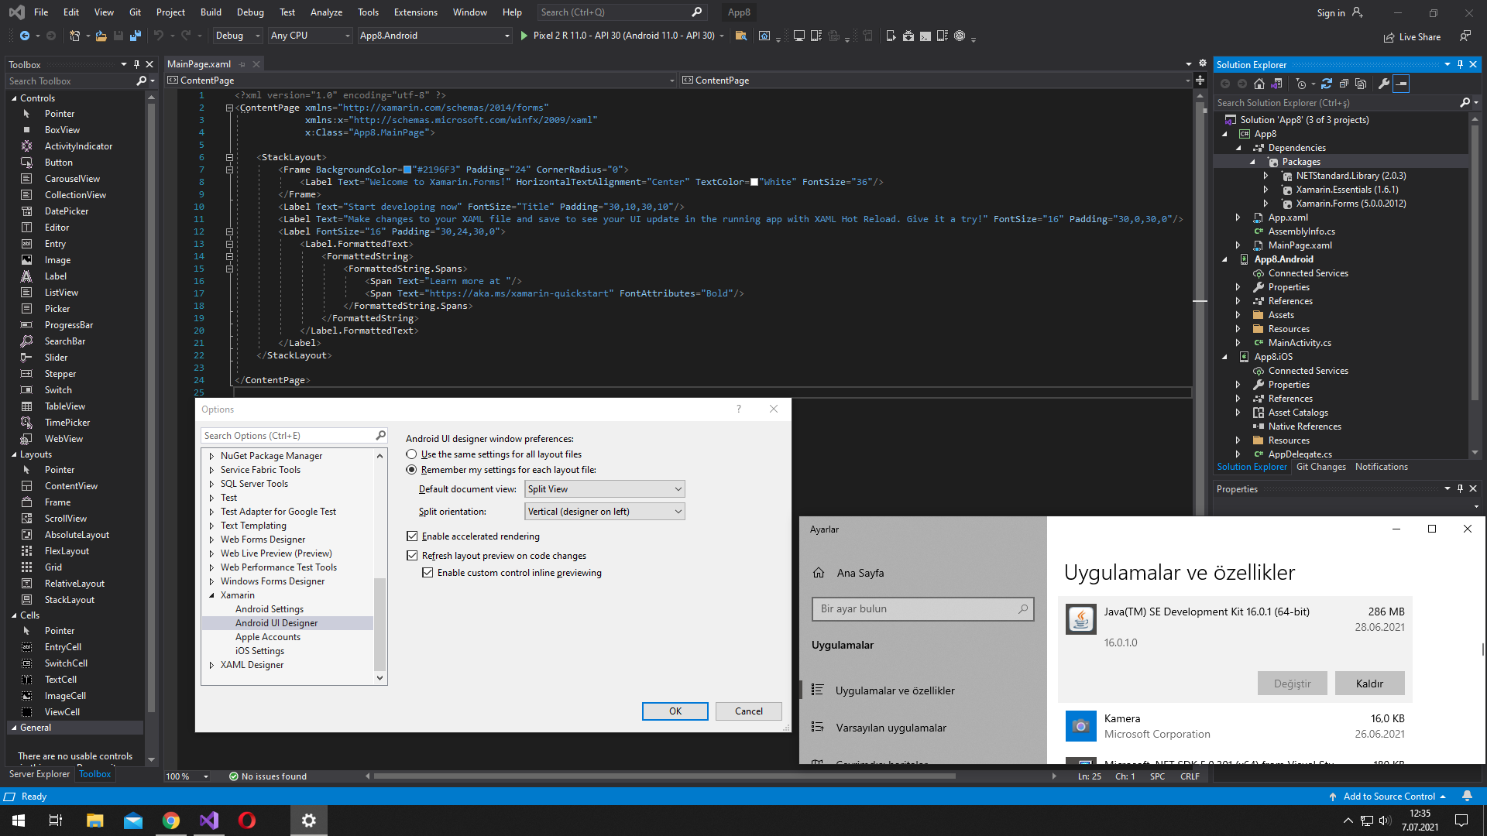Open the Any CPU platform dropdown
Viewport: 1487px width, 836px height.
tap(310, 36)
